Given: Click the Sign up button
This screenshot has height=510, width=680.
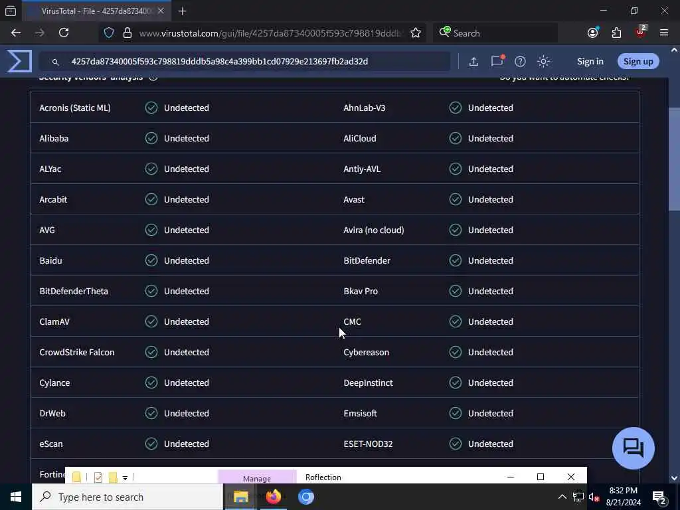Looking at the screenshot, I should [x=638, y=62].
